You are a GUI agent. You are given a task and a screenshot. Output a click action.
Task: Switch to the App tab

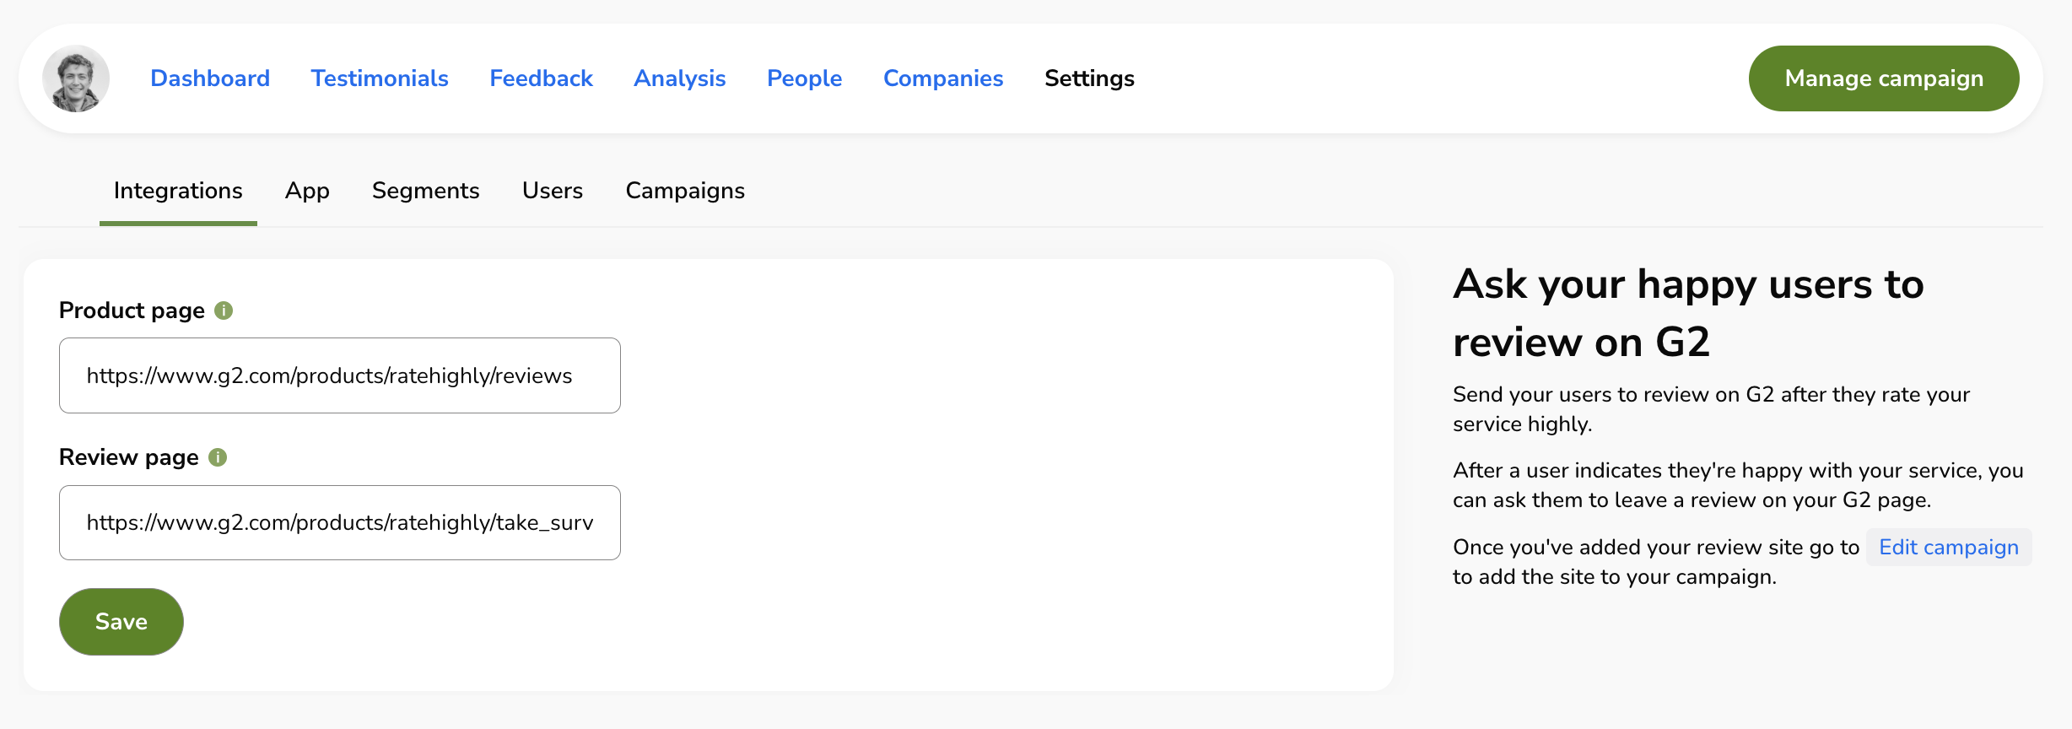[x=307, y=191]
